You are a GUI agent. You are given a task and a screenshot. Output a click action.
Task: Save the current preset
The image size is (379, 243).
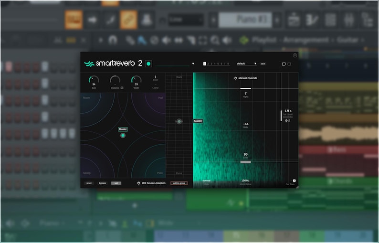[263, 64]
